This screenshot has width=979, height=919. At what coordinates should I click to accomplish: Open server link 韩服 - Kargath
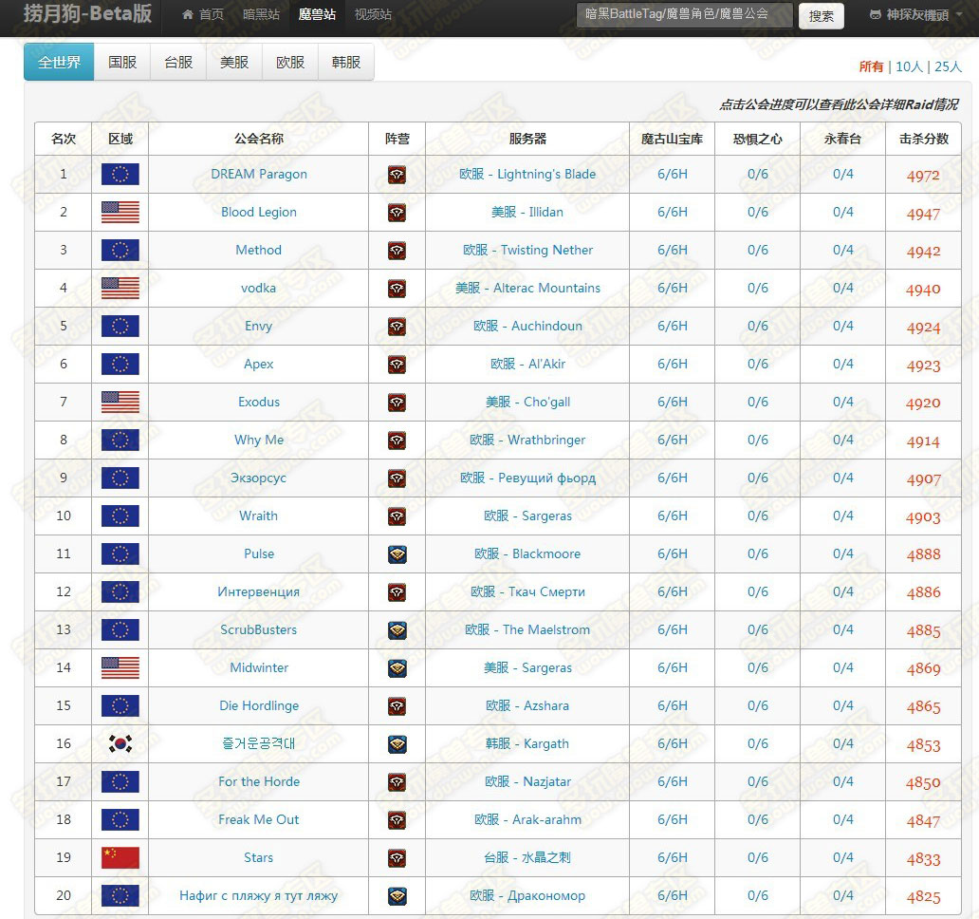click(x=527, y=744)
